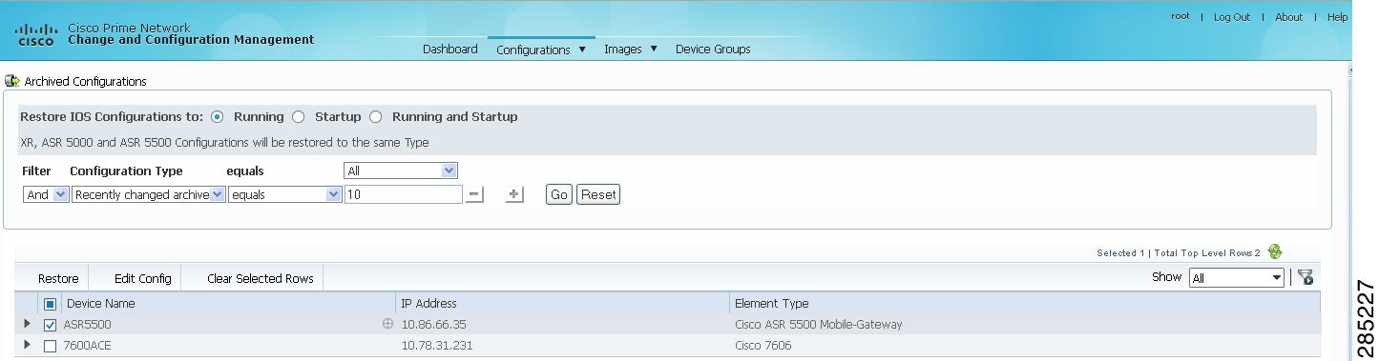Viewport: 1379px width, 361px height.
Task: Click Cisco 7606 element type cell
Action: pyautogui.click(x=763, y=346)
